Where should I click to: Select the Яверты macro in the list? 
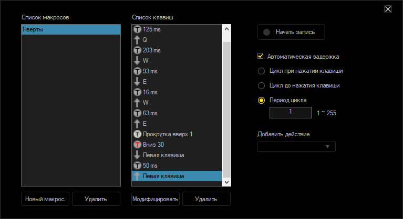point(71,30)
